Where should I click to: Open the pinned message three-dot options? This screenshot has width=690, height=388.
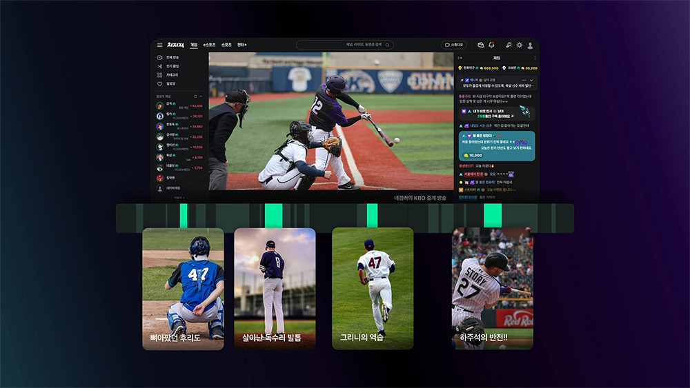pos(524,81)
